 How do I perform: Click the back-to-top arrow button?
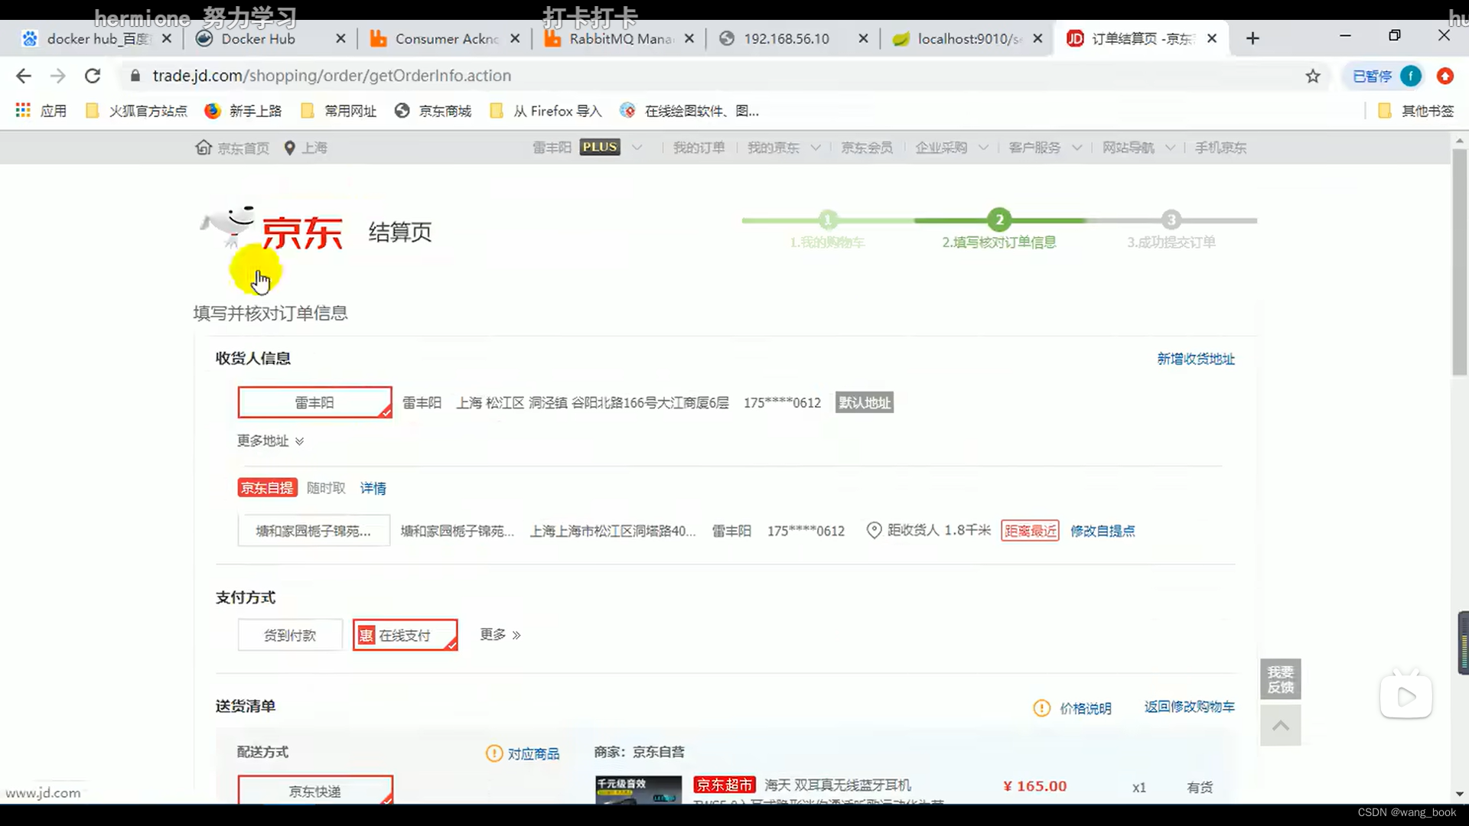1281,726
